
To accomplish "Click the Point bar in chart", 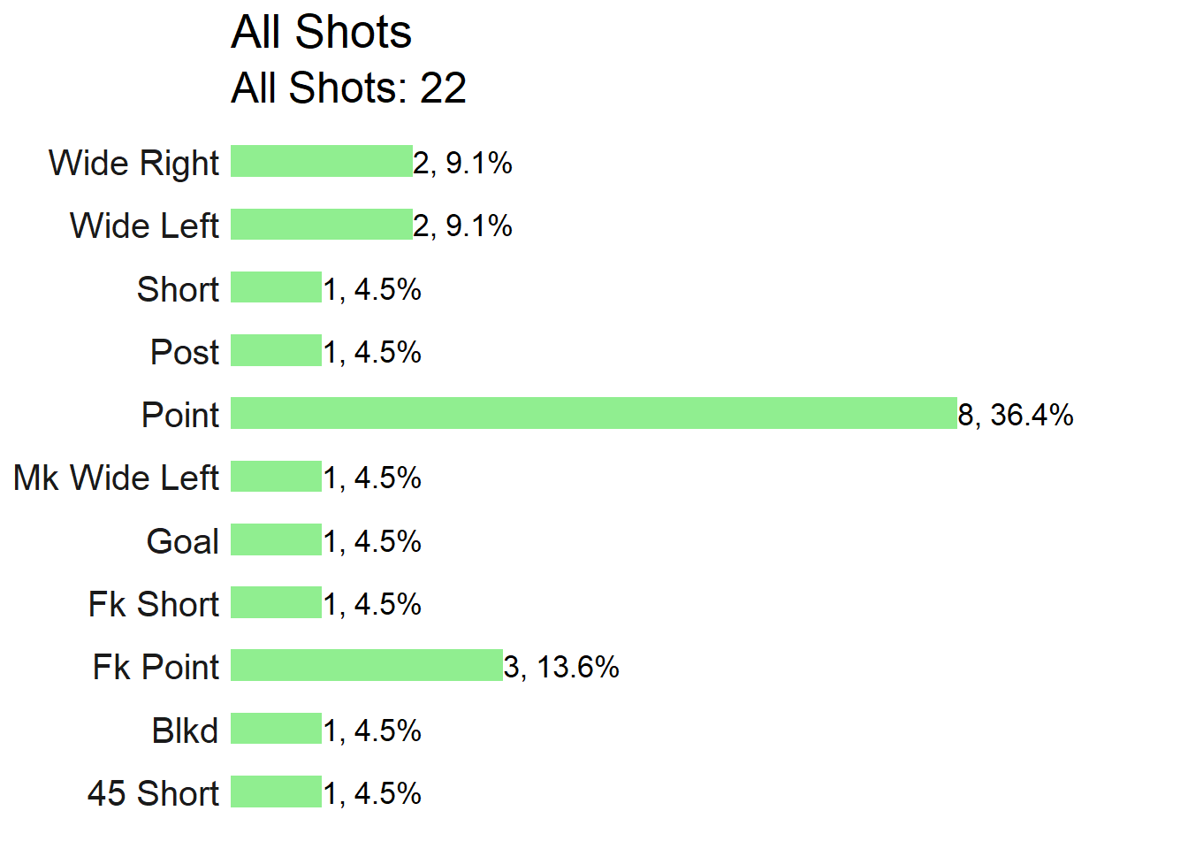I will point(594,413).
